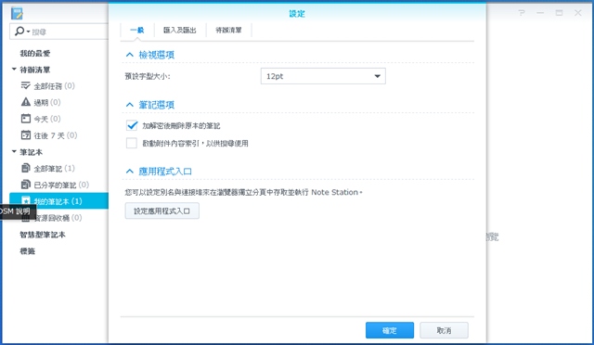Click the 設定應用程式入口 button
Image resolution: width=594 pixels, height=345 pixels.
tap(162, 211)
